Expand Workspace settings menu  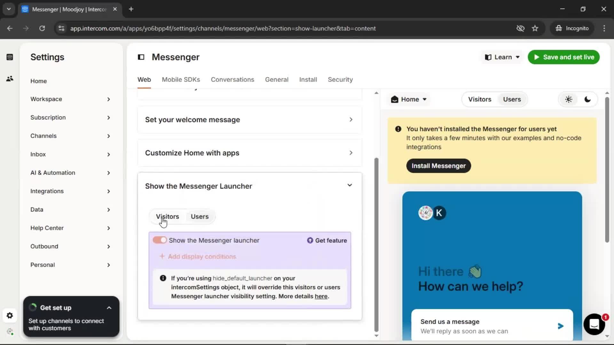click(70, 99)
